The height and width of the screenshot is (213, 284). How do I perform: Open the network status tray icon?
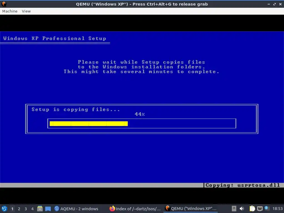pyautogui.click(x=260, y=209)
